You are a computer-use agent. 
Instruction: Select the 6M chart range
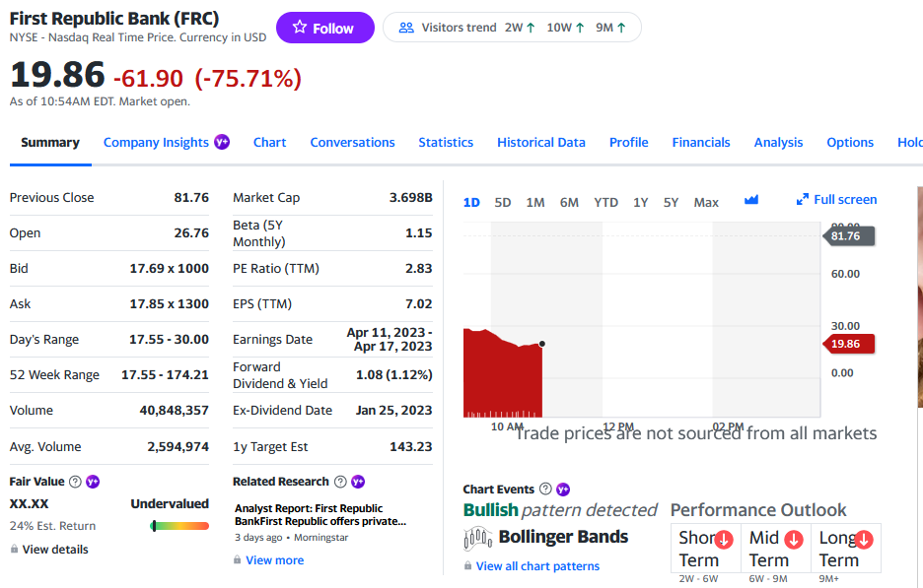tap(569, 202)
